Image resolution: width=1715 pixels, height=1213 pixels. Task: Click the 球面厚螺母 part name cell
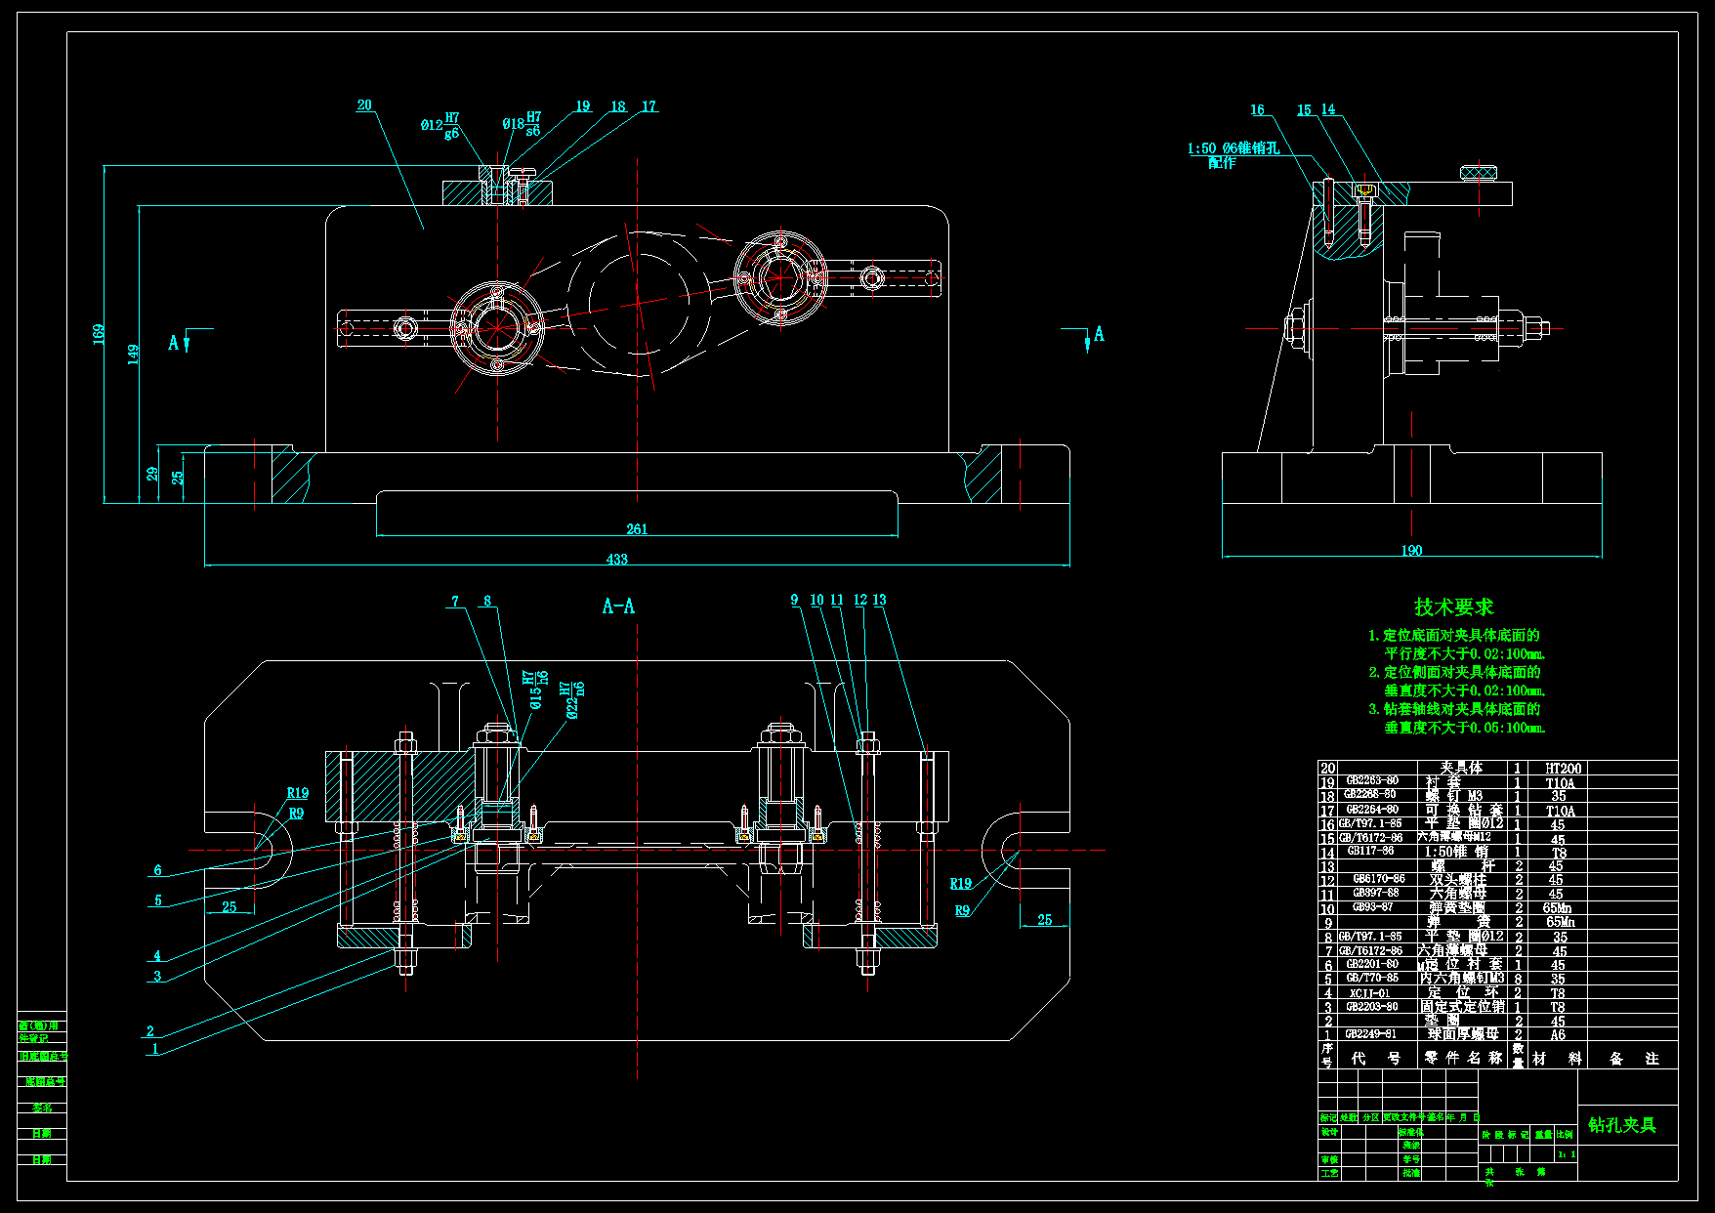1463,1033
